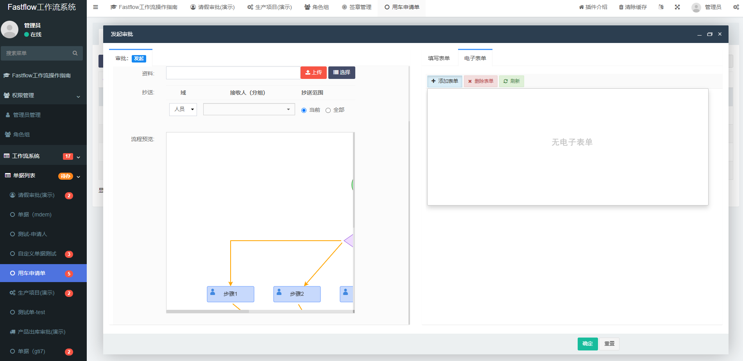Image resolution: width=743 pixels, height=361 pixels.
Task: Open 角色组 in the sidebar
Action: [x=43, y=134]
